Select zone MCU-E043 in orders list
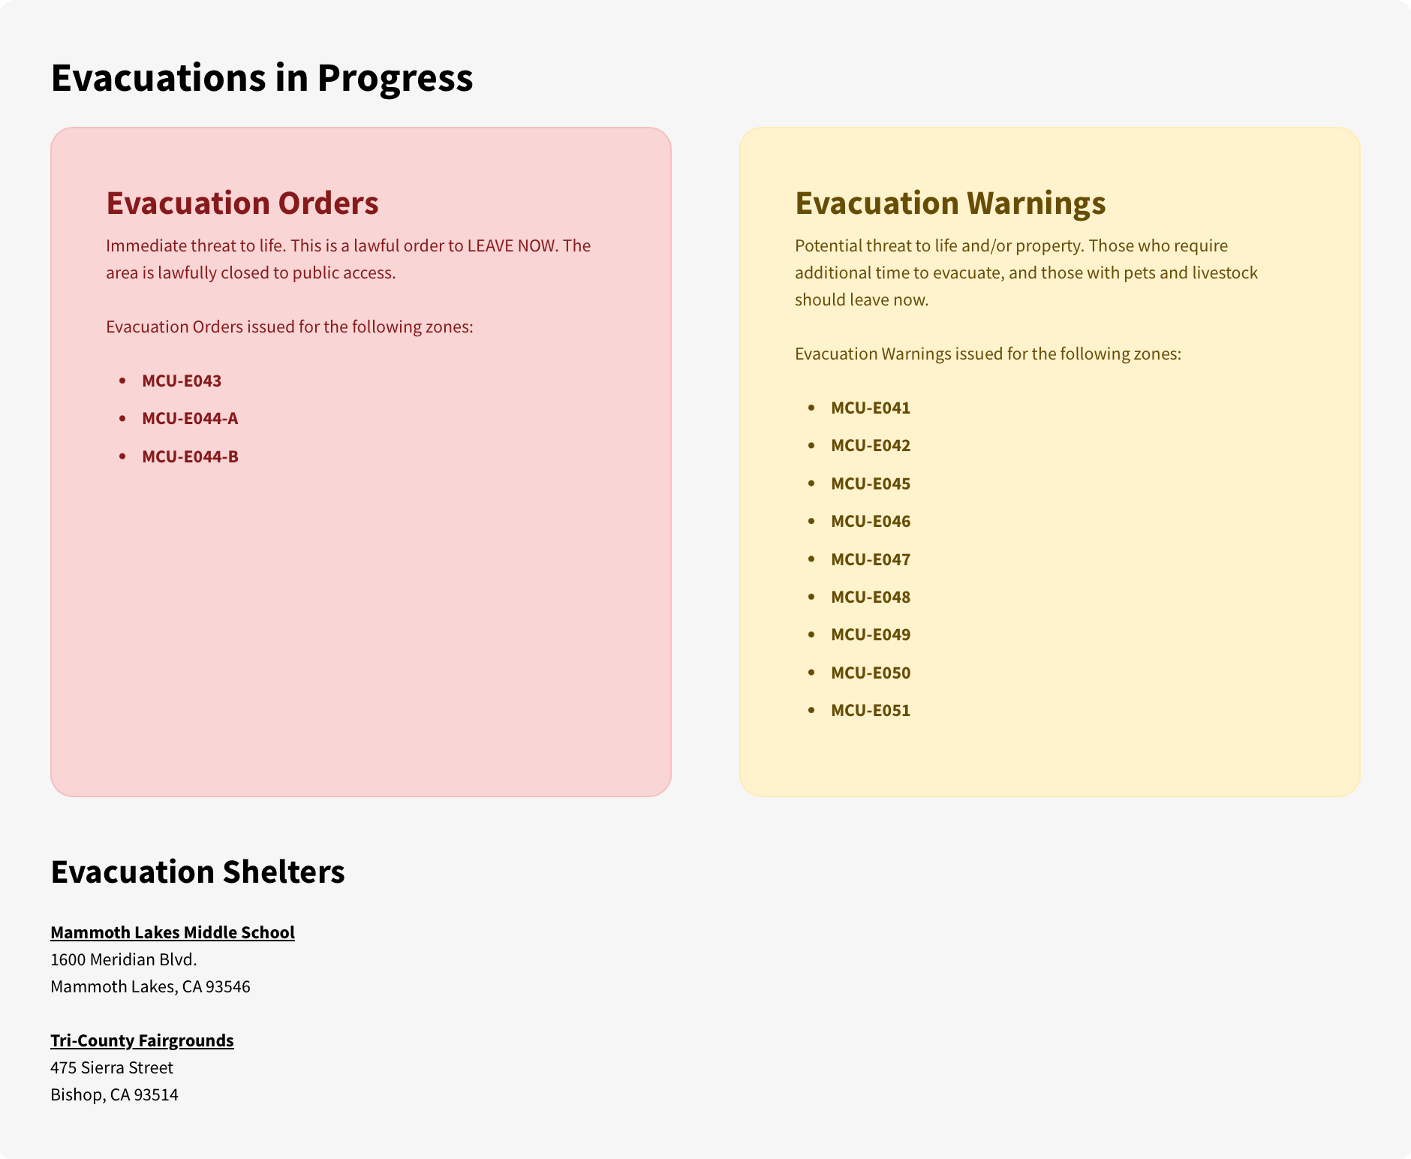This screenshot has width=1411, height=1159. tap(182, 381)
